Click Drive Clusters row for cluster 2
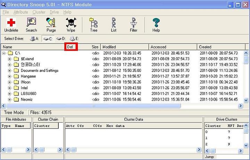Screen dimensions: 250x160 pos(224,144)
